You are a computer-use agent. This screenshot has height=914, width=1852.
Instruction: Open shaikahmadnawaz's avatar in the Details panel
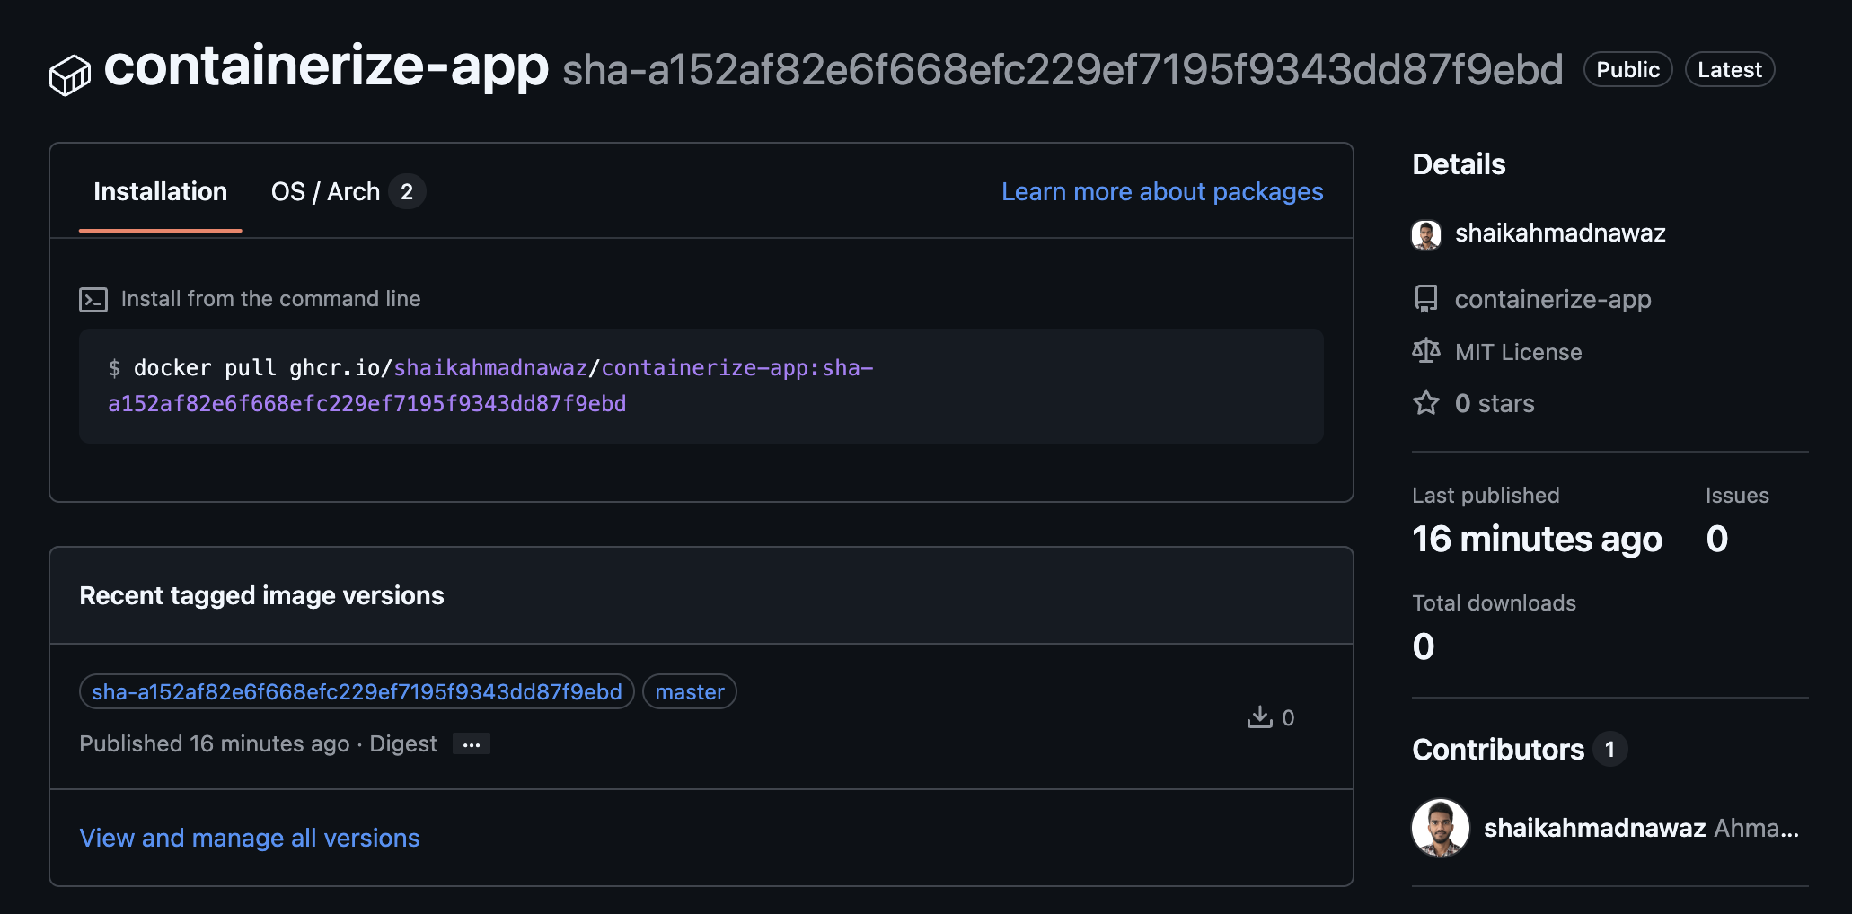(1428, 234)
